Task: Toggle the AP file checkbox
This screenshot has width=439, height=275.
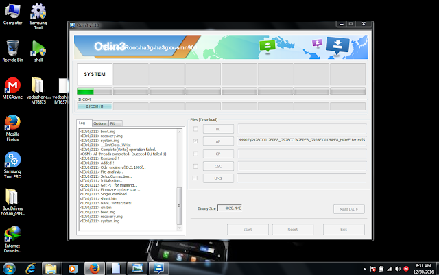Action: pos(195,141)
